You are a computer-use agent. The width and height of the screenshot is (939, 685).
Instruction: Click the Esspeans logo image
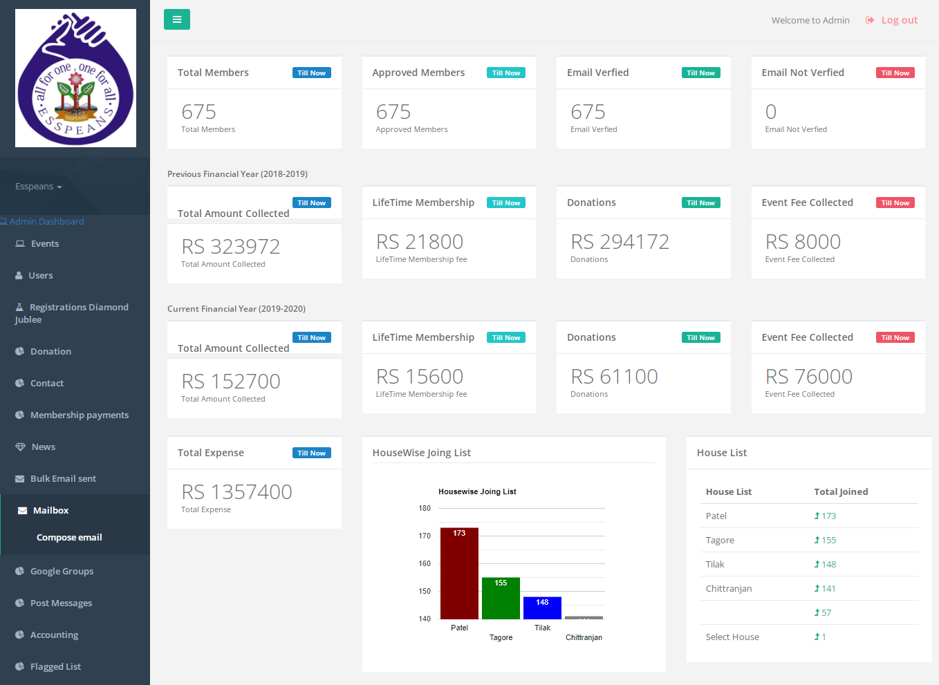point(75,78)
